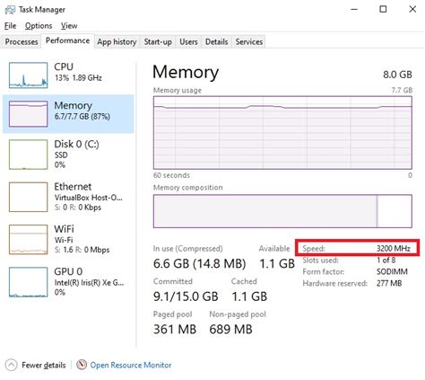Screen dimensions: 425x380
Task: Open Resource Monitor link
Action: tap(131, 365)
